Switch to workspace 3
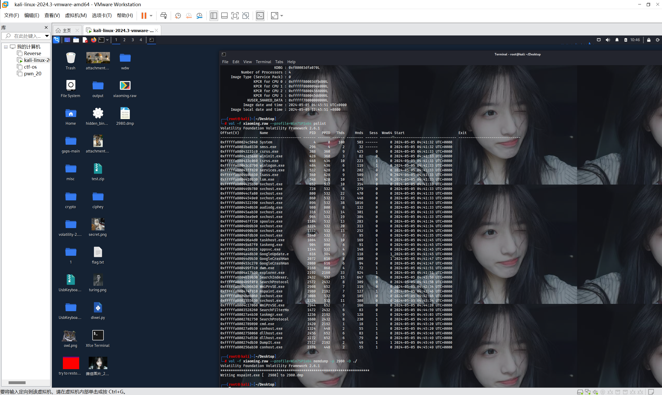The image size is (662, 395). pyautogui.click(x=132, y=40)
